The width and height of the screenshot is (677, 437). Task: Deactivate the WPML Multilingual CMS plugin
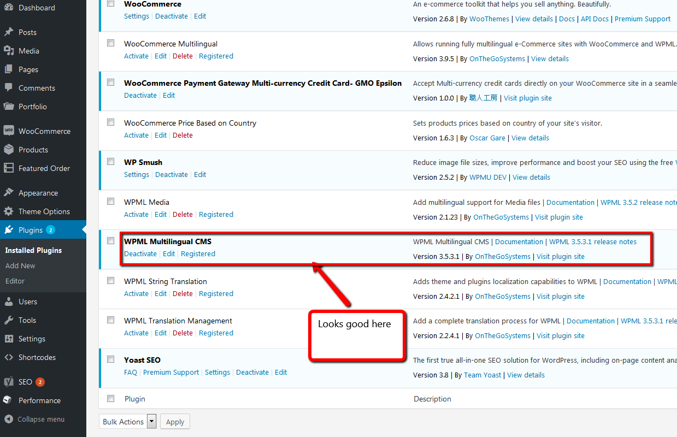pyautogui.click(x=140, y=253)
